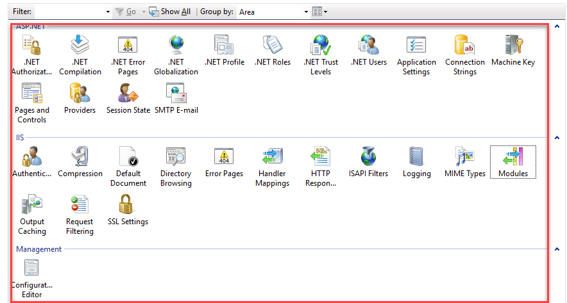
Task: Select the .NET Users icon
Action: point(368,51)
